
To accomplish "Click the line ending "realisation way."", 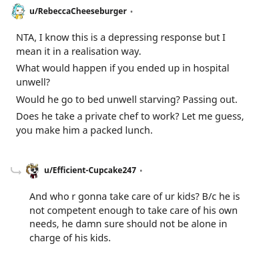I will pos(79,51).
